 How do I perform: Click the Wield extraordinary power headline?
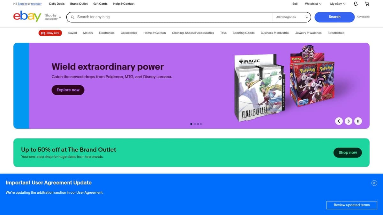108,67
